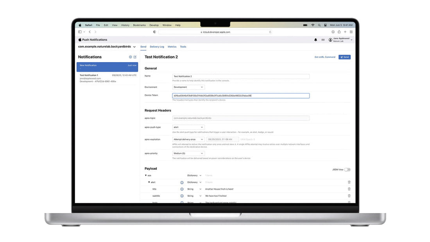Edit the title value Another House finch is here!
The width and height of the screenshot is (430, 242).
coord(219,189)
